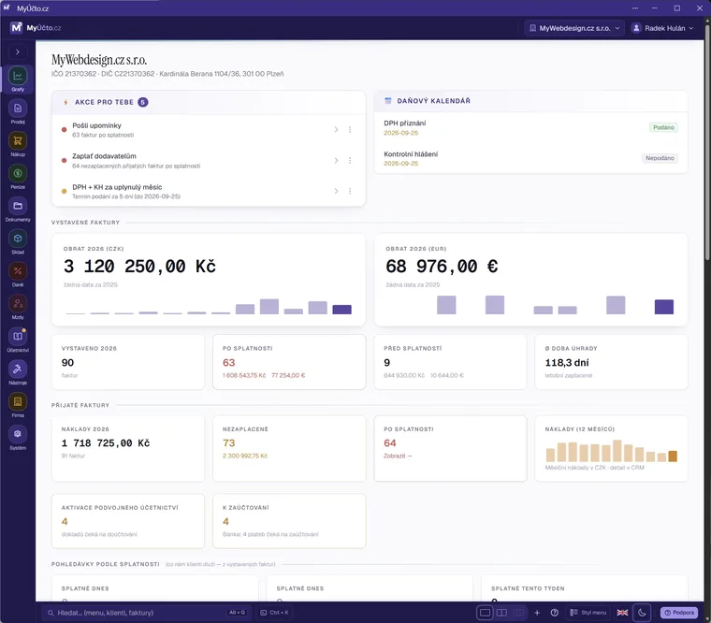Go to the Peníze section
Screen dimensions: 711x623
(x=18, y=177)
